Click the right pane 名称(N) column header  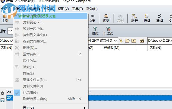155,48
